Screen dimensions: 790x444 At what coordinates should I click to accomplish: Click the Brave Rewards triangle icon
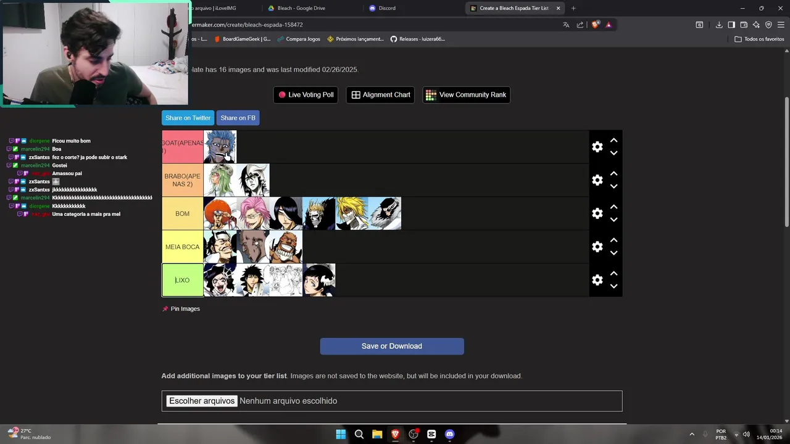click(609, 25)
